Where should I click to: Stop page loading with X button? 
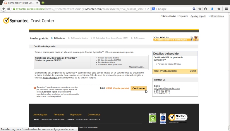pyautogui.click(x=148, y=9)
